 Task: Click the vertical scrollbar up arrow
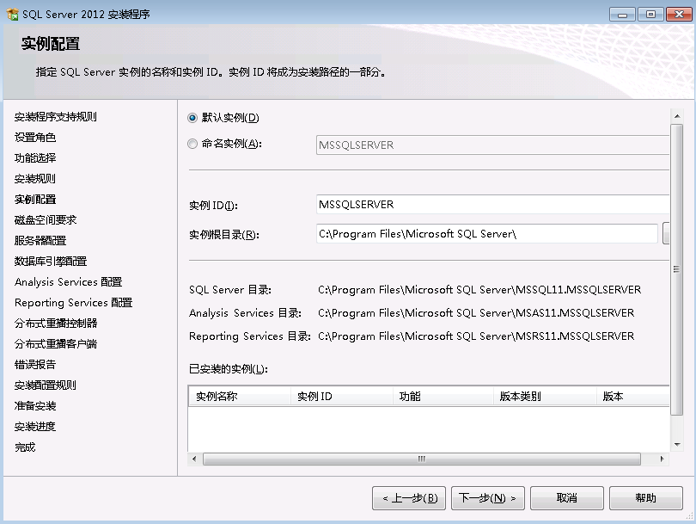tap(677, 116)
